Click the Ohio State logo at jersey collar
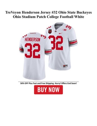This screenshot has height=126, width=97. (55, 31)
